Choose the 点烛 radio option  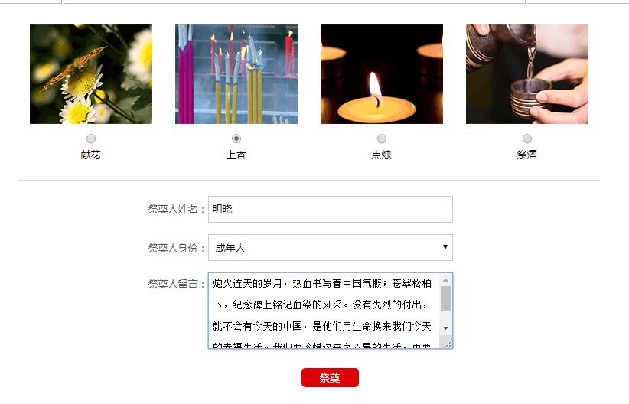(x=382, y=138)
